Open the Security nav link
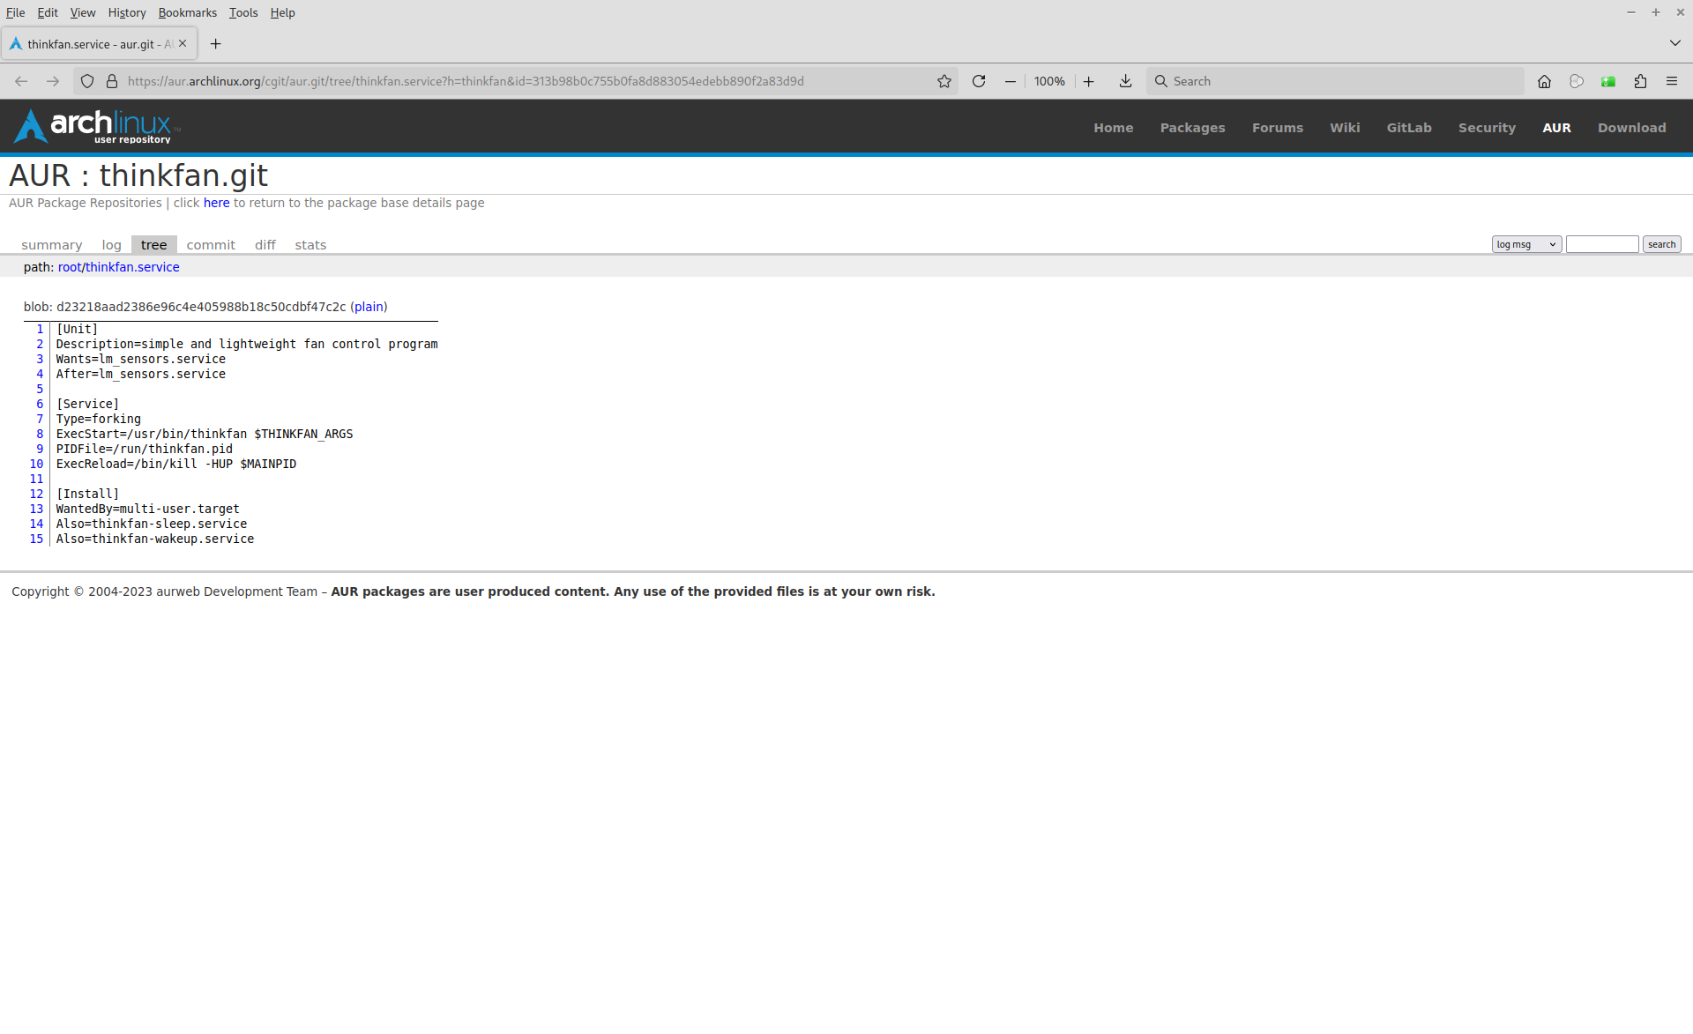The width and height of the screenshot is (1693, 1034). pyautogui.click(x=1487, y=128)
